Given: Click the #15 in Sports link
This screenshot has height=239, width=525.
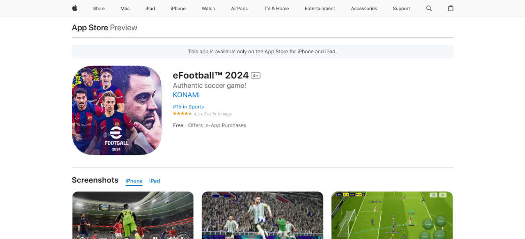Looking at the screenshot, I should click(x=188, y=107).
